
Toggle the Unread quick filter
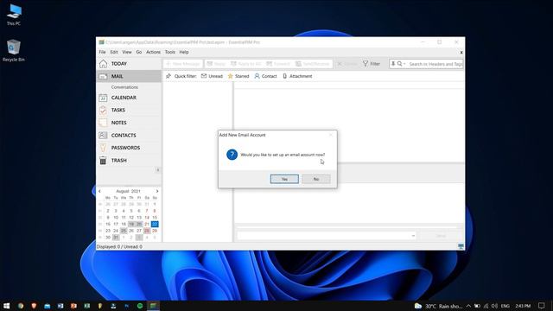point(212,76)
